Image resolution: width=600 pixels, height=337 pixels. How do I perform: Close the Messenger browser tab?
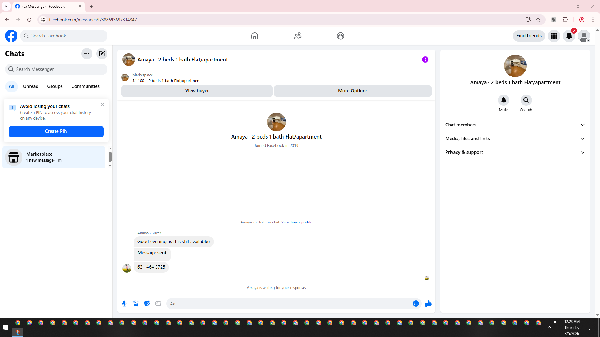(x=80, y=6)
